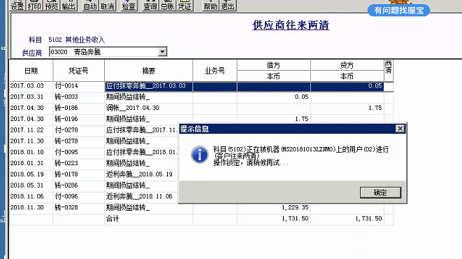Click the 退出 exit toolbar icon

tap(228, 5)
